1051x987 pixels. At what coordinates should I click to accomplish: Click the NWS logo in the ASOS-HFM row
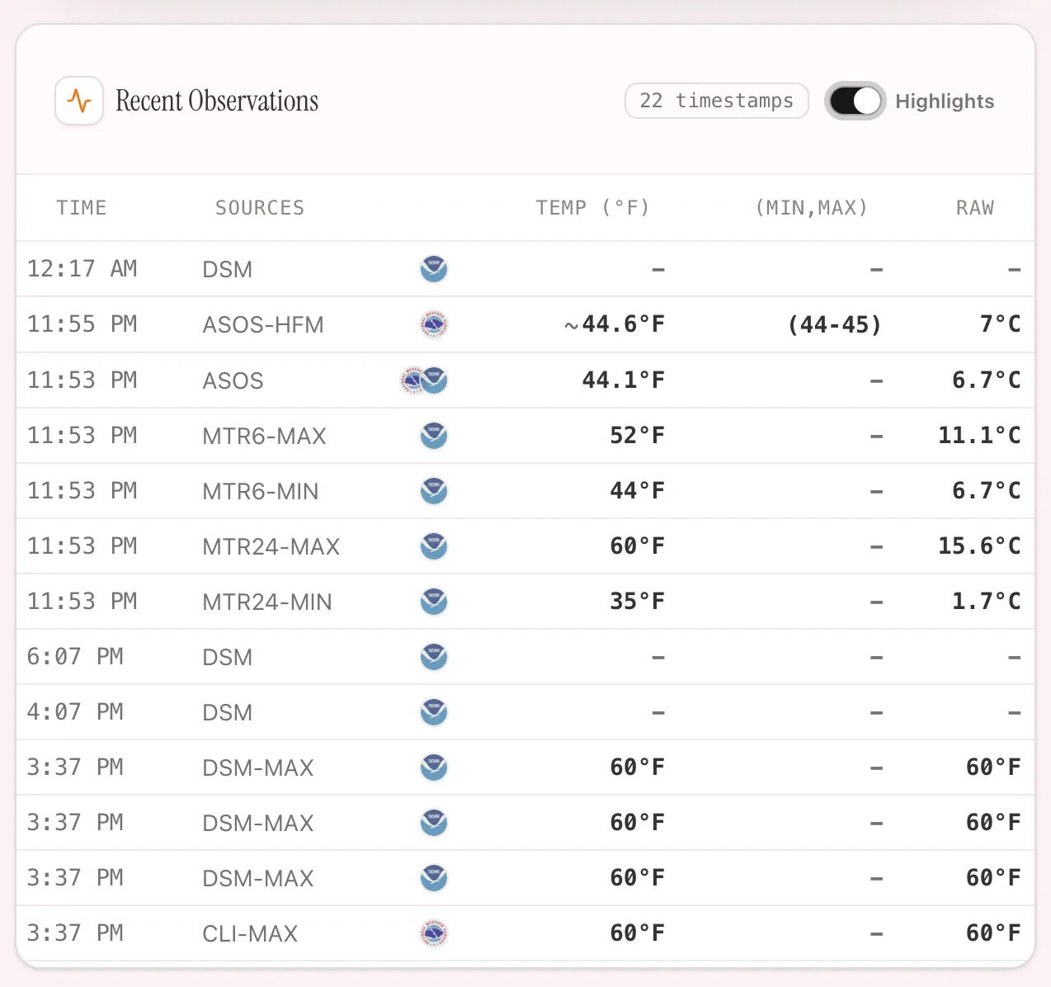click(x=434, y=324)
